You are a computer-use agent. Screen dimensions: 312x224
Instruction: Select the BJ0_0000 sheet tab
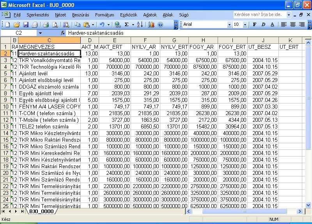42,211
